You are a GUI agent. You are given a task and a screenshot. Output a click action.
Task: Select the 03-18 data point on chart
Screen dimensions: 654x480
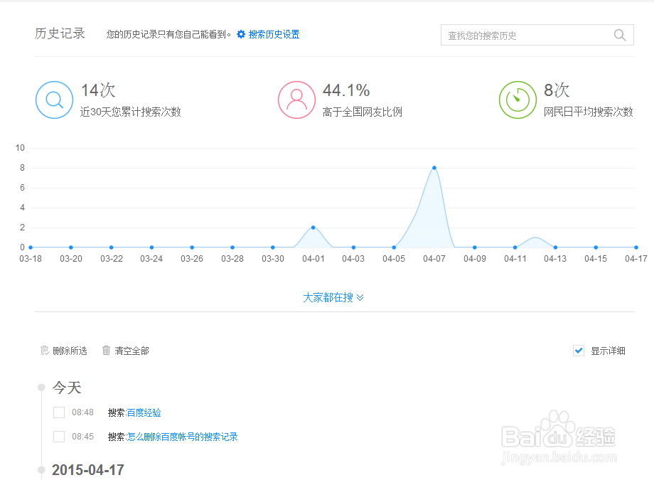coord(31,247)
